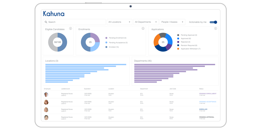
Task: Toggle the Actionable by me switch
Action: (x=213, y=22)
